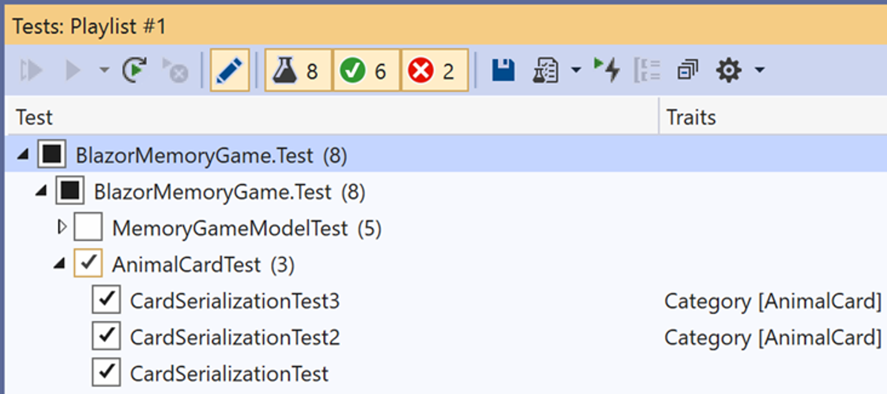This screenshot has height=394, width=887.
Task: Click the Category [AnimalCard] trait for CardSerializationTest2
Action: tap(773, 337)
